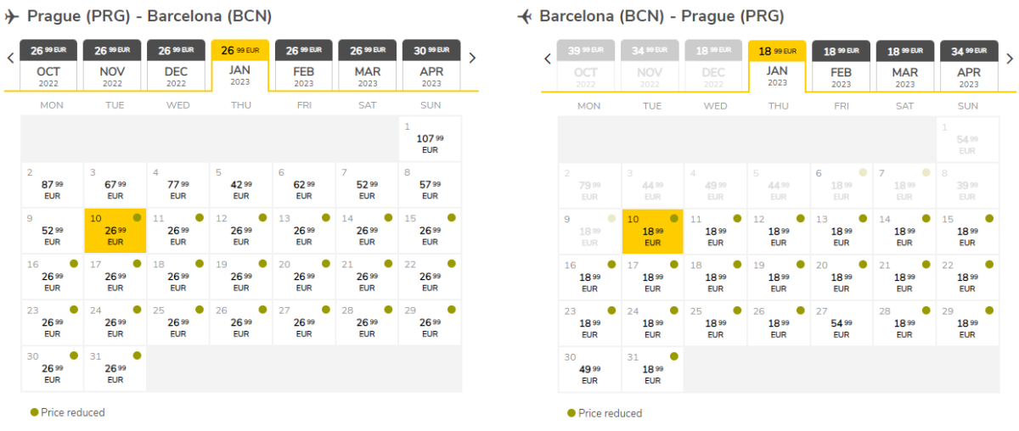
Task: Choose January 5 at 42.99 EUR to Barcelona
Action: (241, 185)
